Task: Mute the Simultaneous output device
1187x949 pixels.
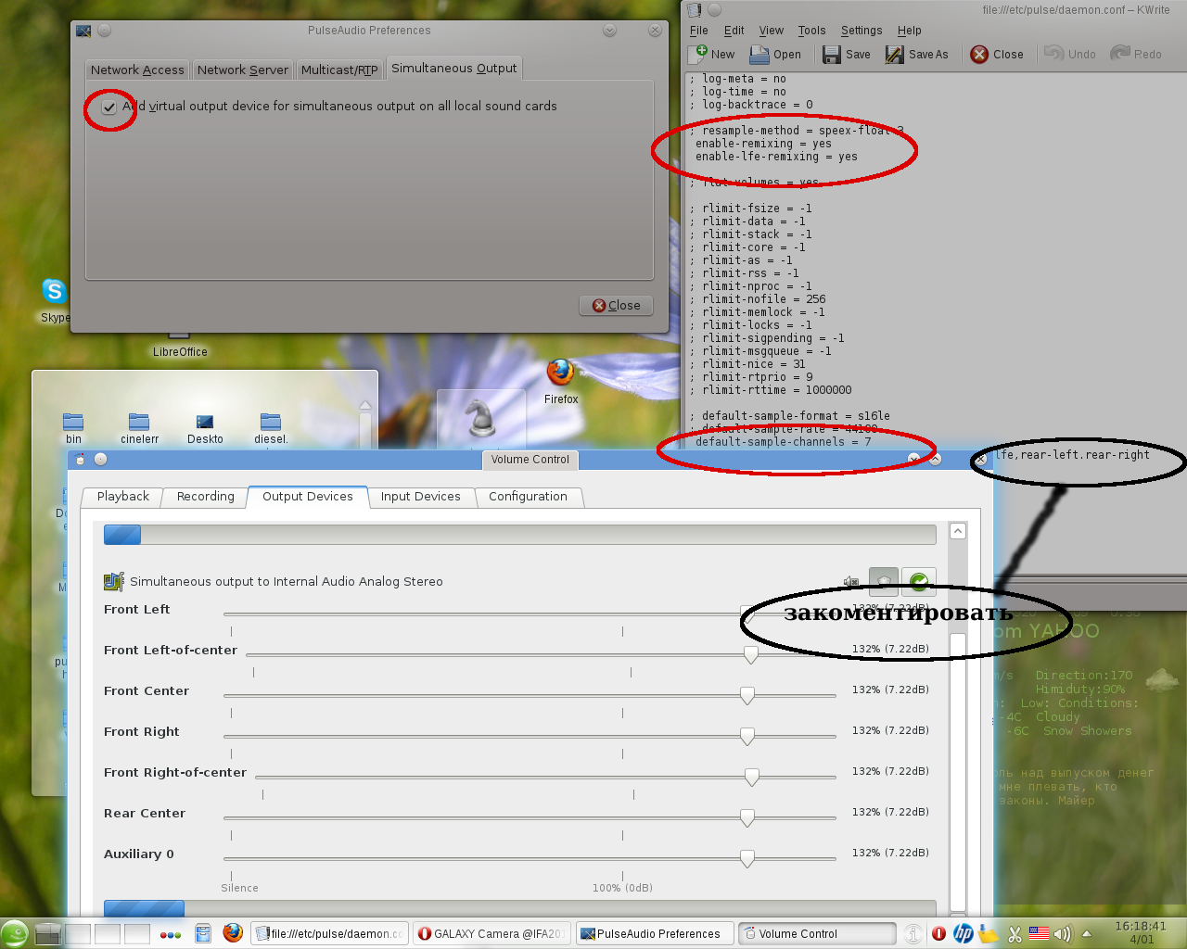Action: click(x=851, y=581)
